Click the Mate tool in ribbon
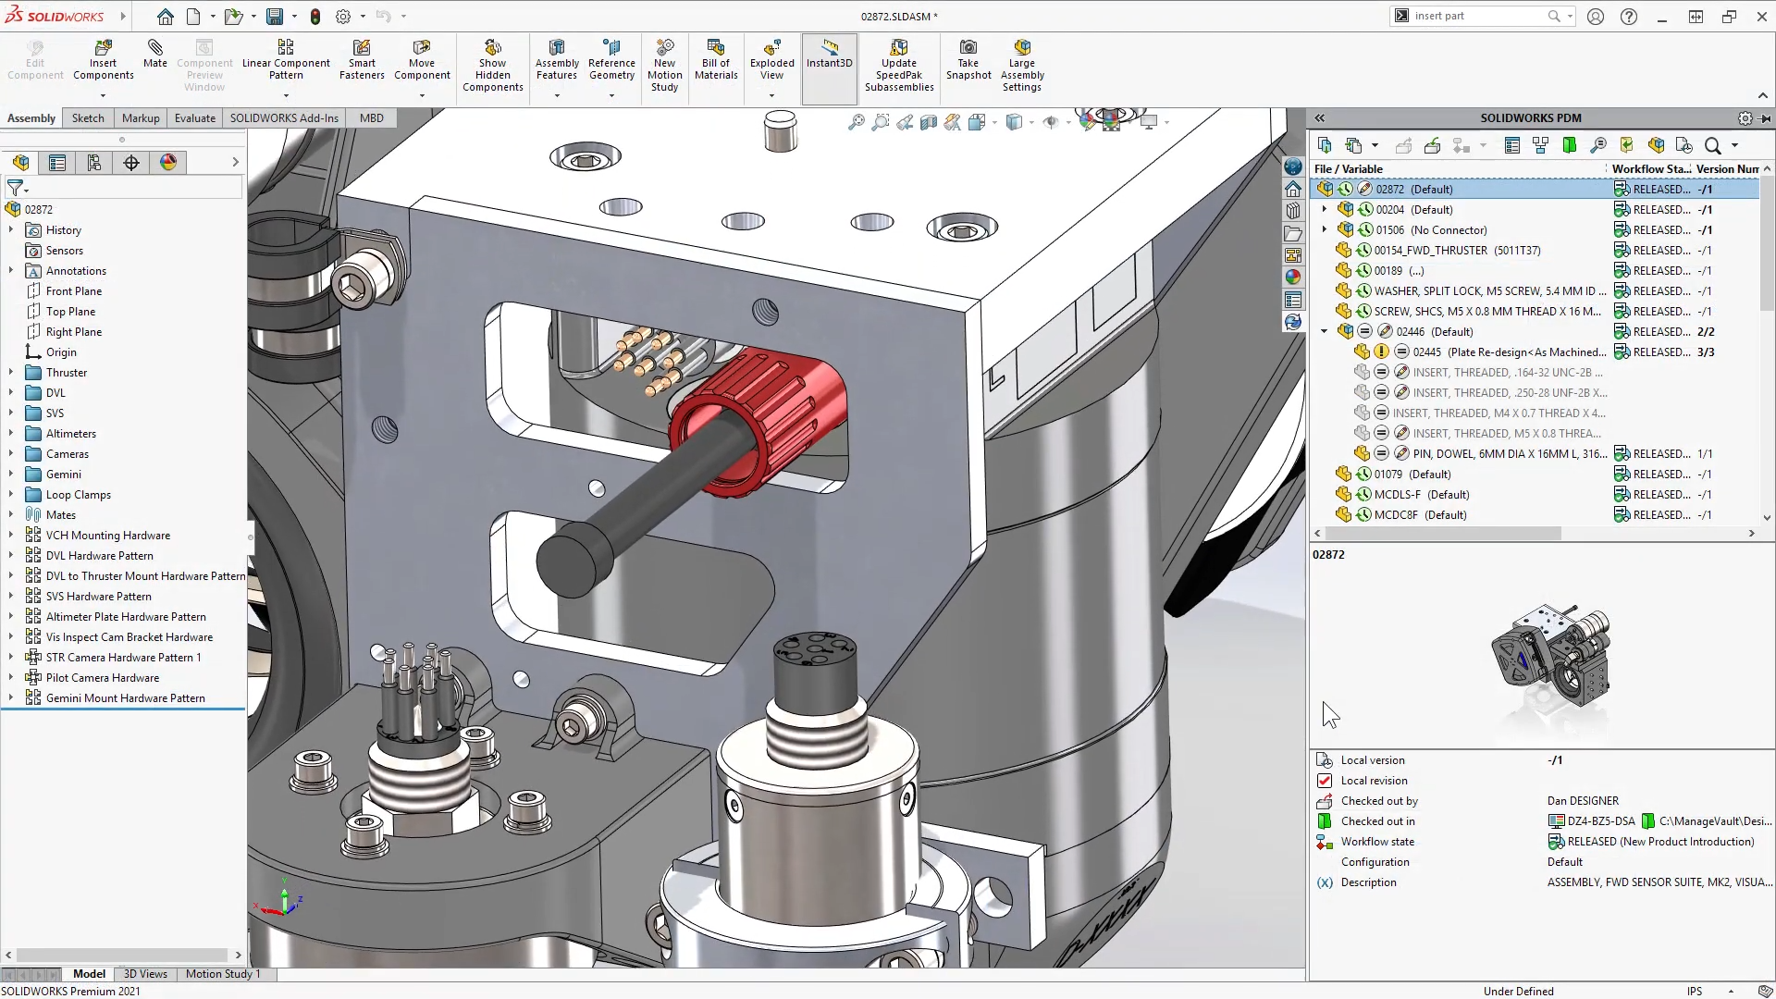Screen dimensions: 1776x999 155,54
